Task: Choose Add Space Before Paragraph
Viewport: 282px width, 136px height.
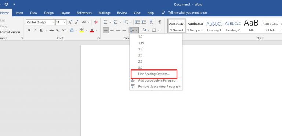Action: (x=156, y=80)
